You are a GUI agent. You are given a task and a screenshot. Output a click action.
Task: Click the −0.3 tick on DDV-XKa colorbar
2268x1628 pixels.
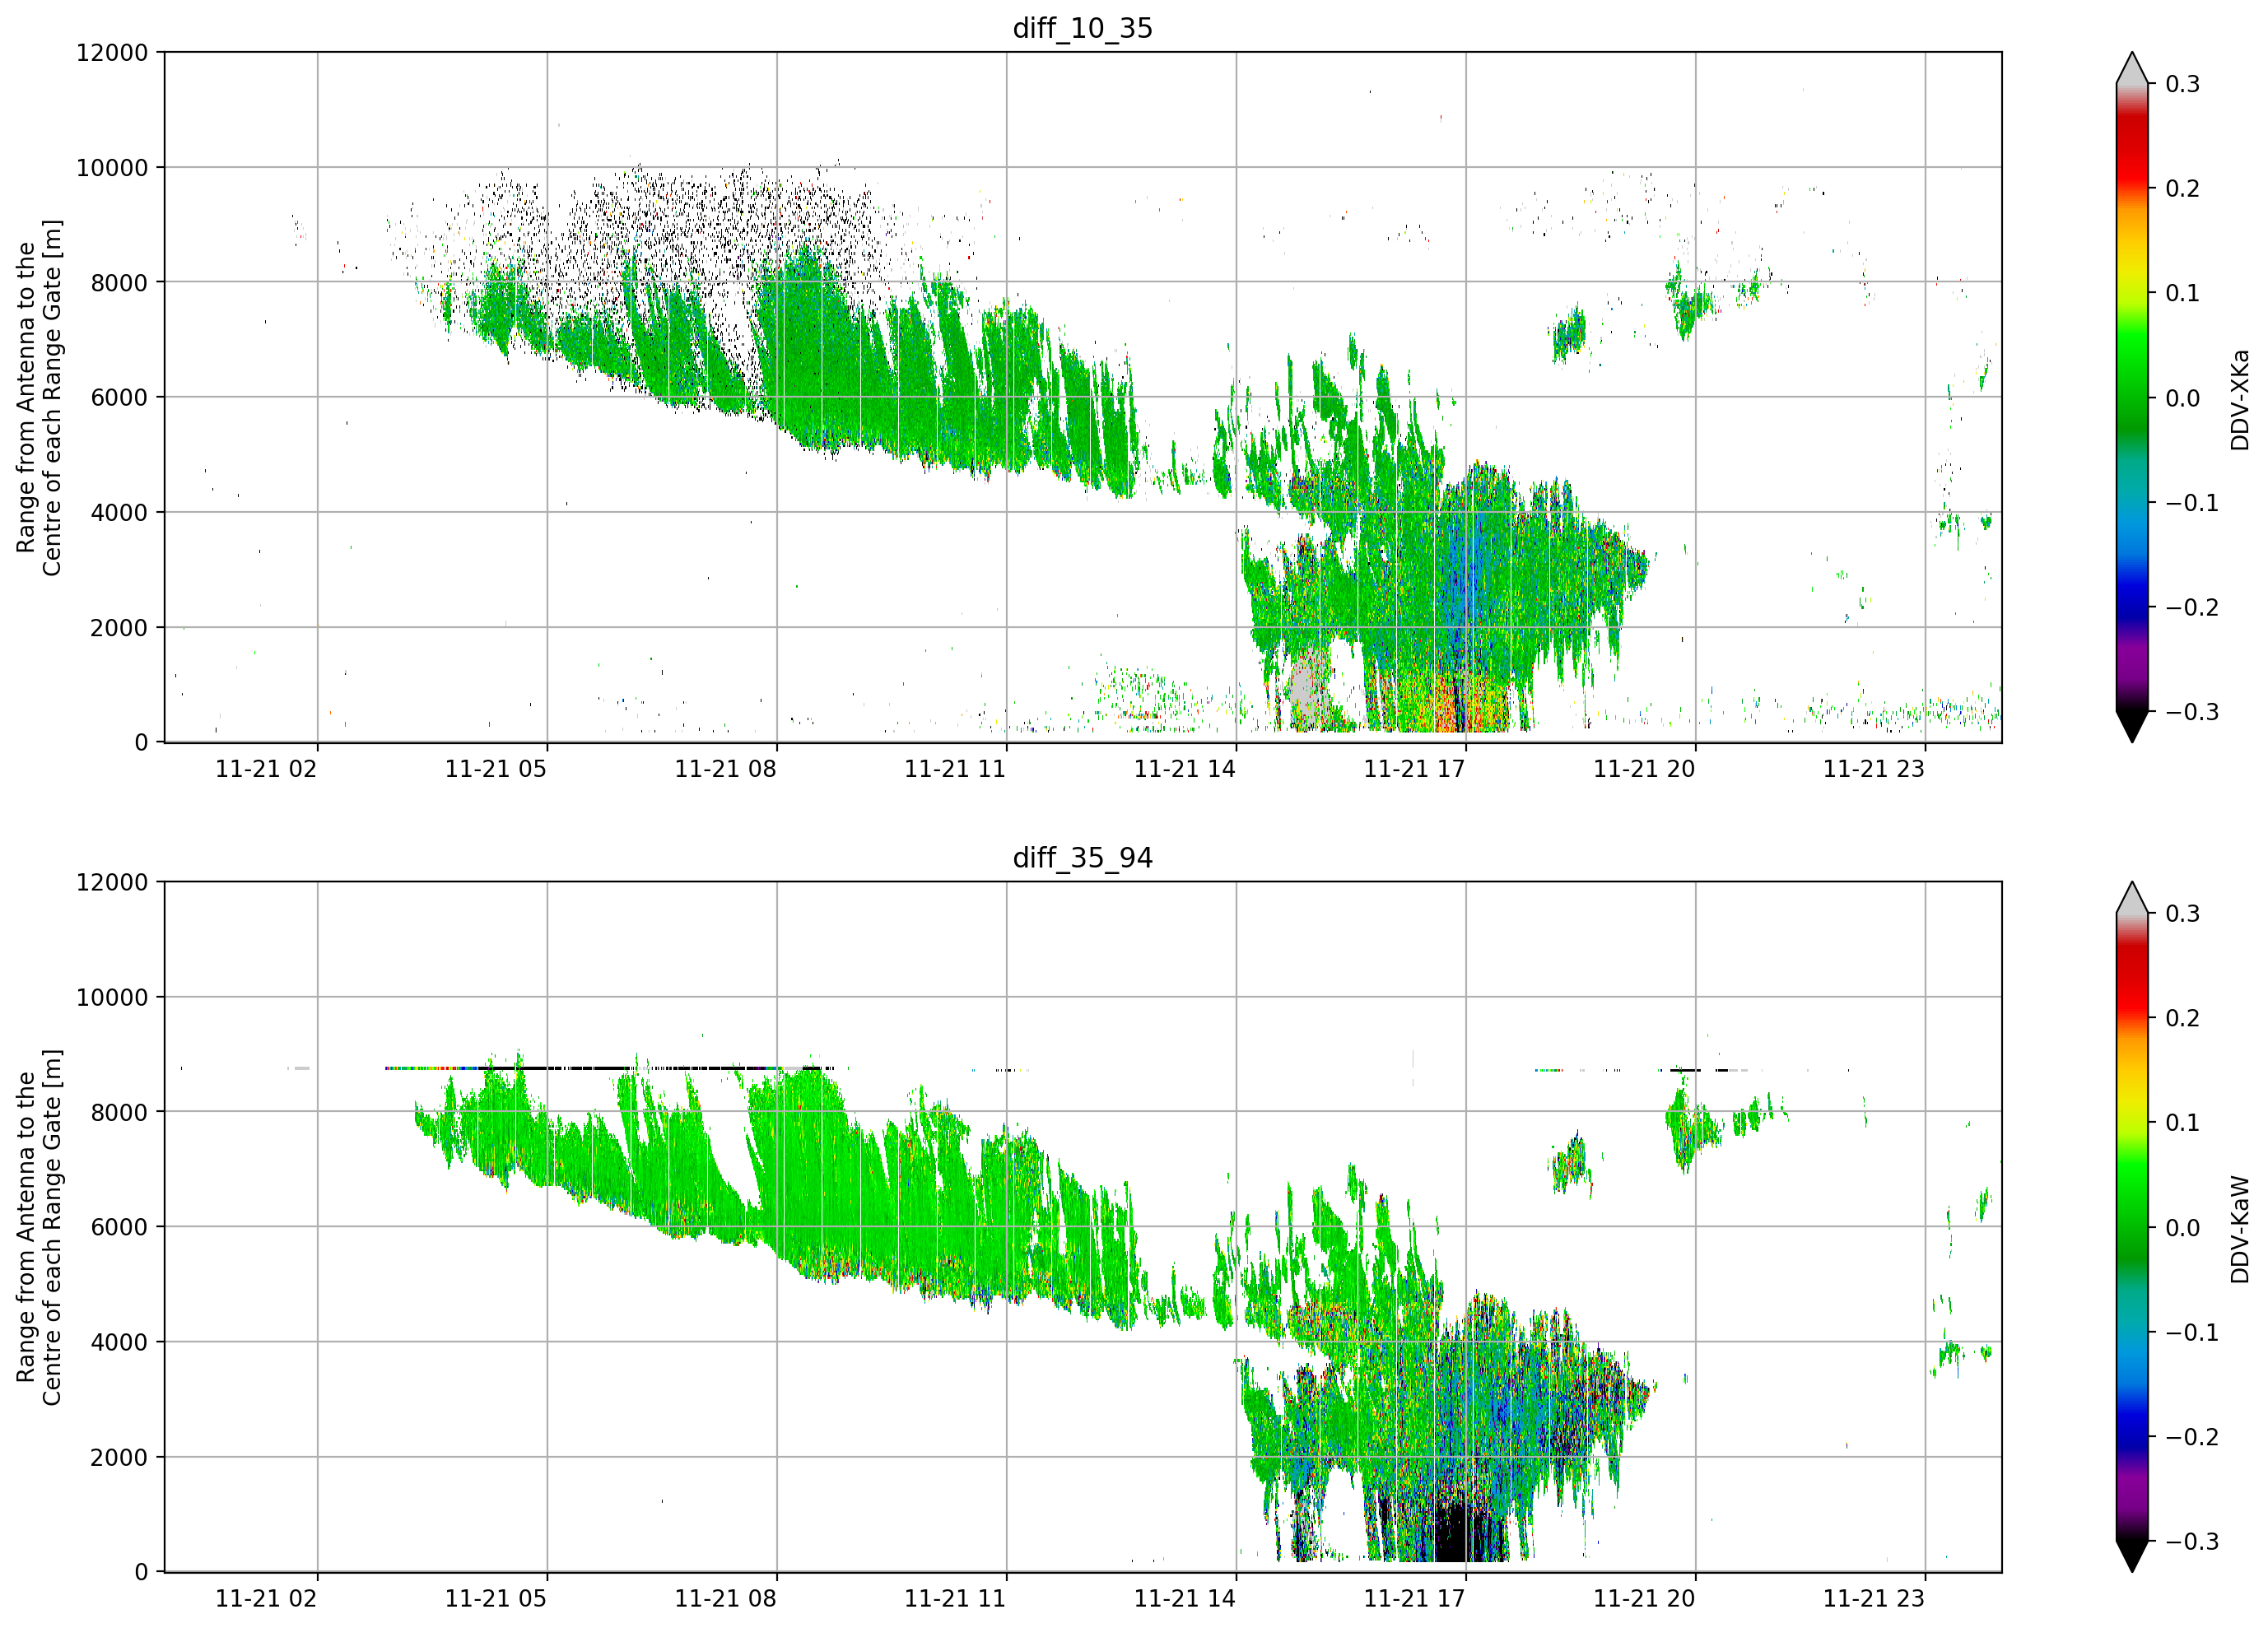click(x=2192, y=712)
